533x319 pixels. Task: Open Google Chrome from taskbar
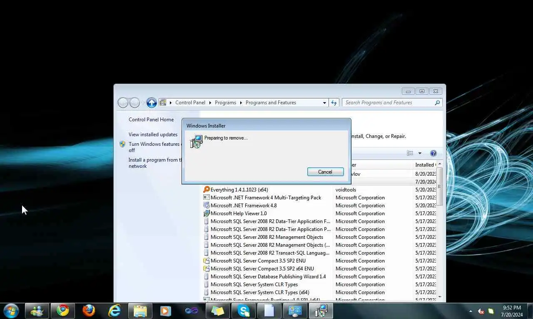coord(63,311)
